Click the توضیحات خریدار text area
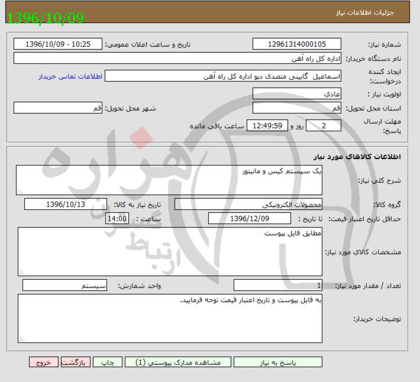The image size is (420, 382). (x=170, y=318)
